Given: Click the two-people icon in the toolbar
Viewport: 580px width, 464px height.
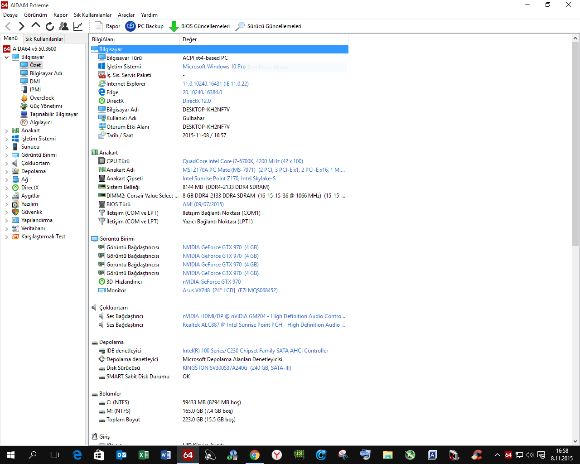Looking at the screenshot, I should pos(64,26).
